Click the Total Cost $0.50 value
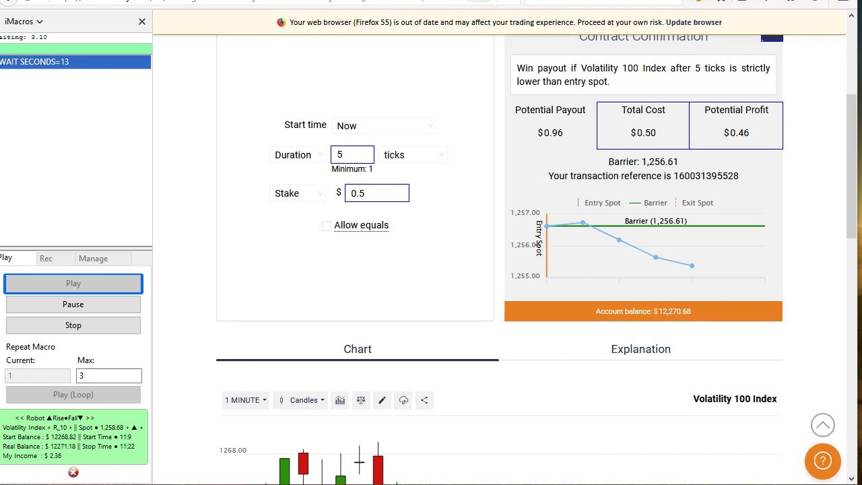 click(643, 133)
